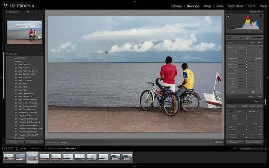Apply Toque de Split Toning preset
Viewport: 269px width, 168px height.
tap(28, 119)
